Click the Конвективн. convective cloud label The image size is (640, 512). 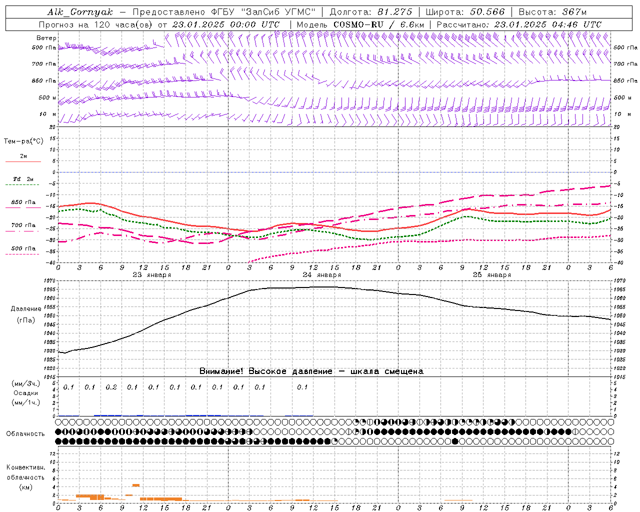tap(25, 467)
